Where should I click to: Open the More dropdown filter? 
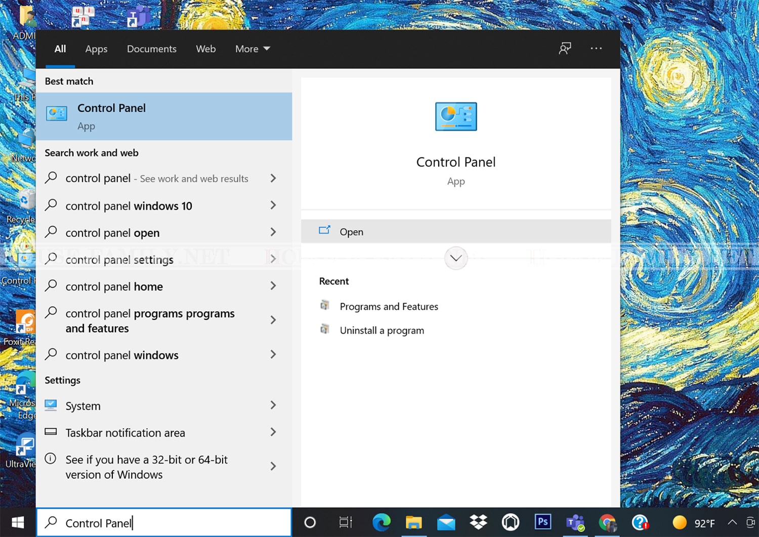[x=252, y=49]
